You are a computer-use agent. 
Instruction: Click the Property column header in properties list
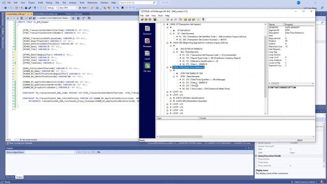point(299,25)
